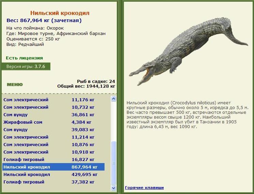Select Сом электрический 11,176 кг row

tap(53, 100)
